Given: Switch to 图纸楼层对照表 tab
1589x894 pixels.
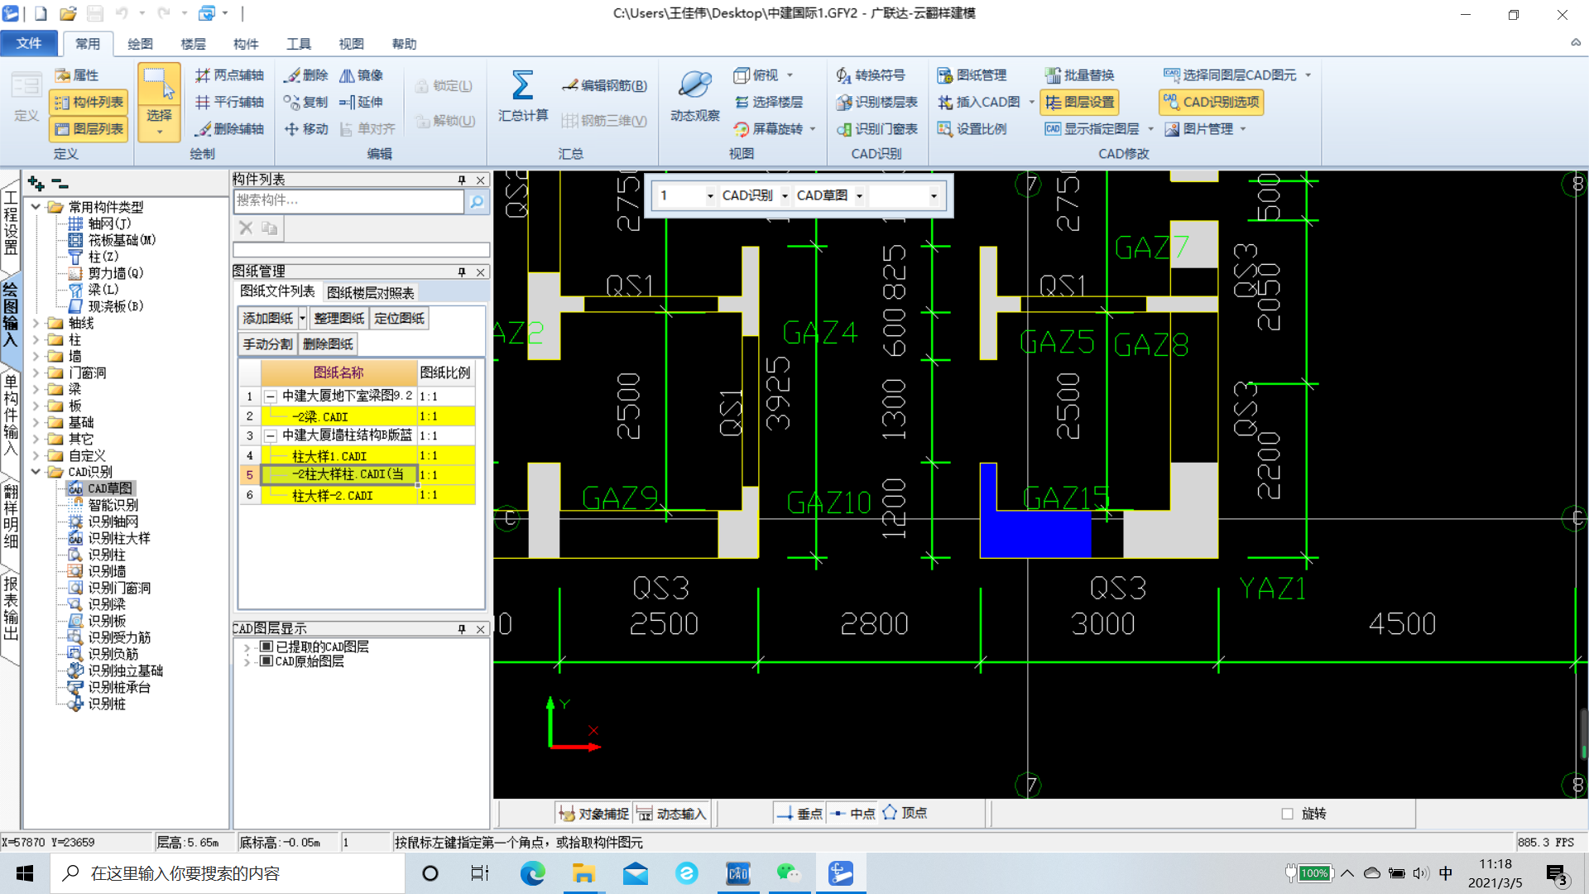Looking at the screenshot, I should (370, 293).
